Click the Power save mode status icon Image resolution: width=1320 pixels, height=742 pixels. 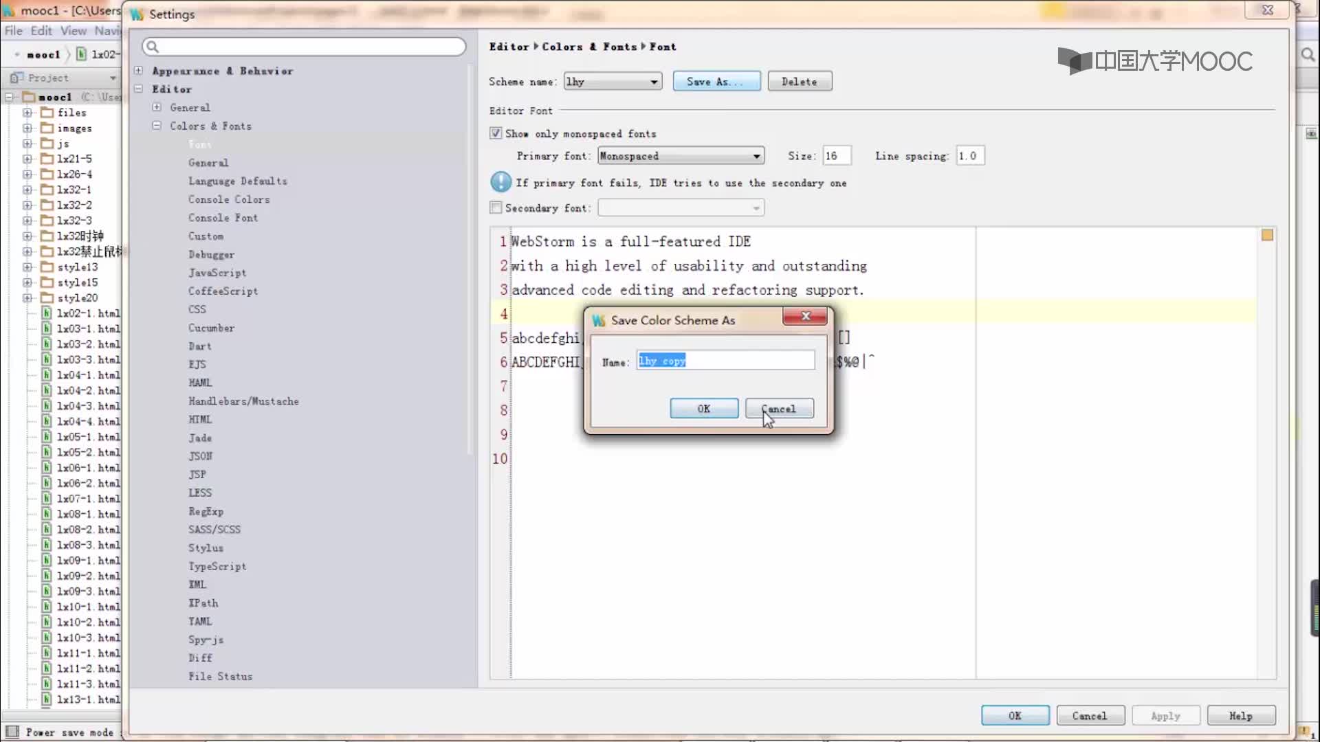(x=12, y=732)
